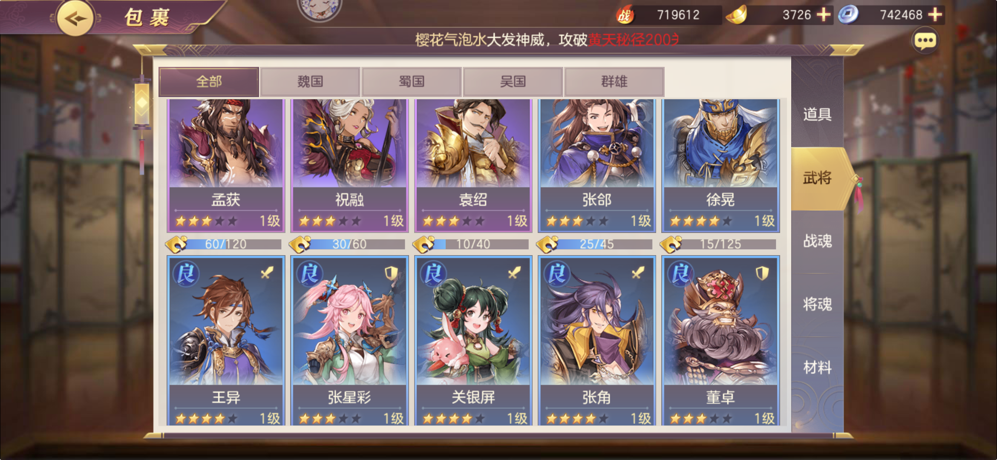
Task: Open the 战魂 side category
Action: tap(817, 241)
